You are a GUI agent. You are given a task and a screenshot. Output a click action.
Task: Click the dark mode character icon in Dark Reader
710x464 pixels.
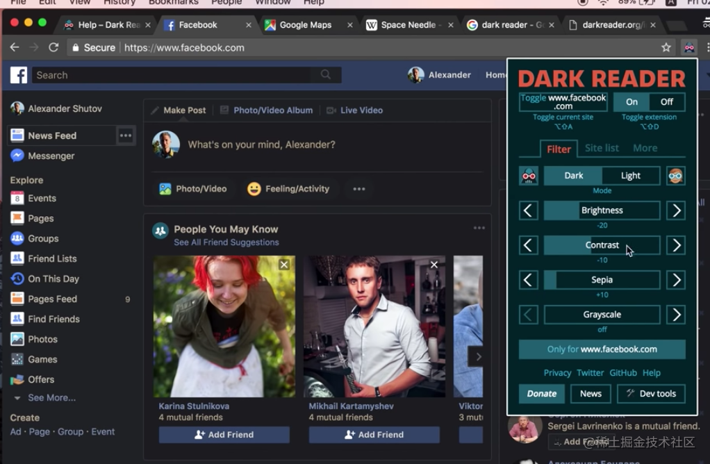pyautogui.click(x=529, y=176)
